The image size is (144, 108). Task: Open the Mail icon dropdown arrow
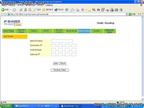pos(75,10)
